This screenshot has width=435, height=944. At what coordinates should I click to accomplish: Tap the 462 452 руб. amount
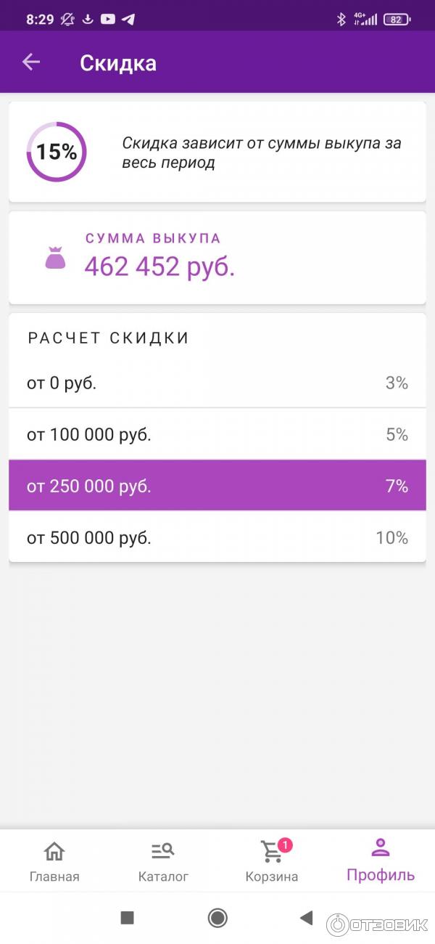point(159,266)
